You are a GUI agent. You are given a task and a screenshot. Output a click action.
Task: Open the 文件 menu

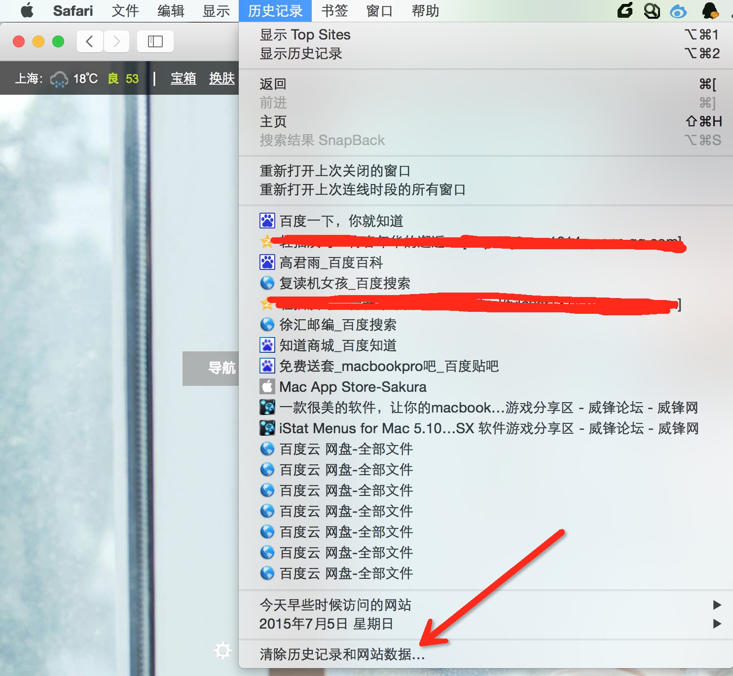[125, 10]
